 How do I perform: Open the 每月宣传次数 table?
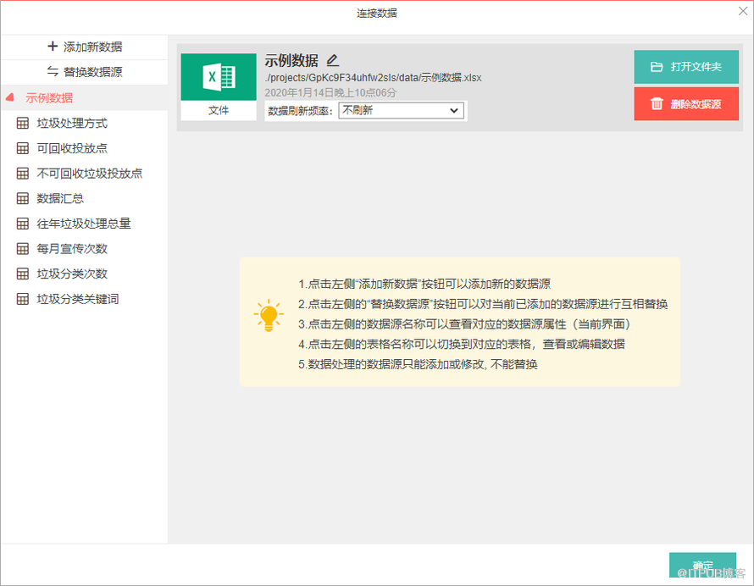(72, 249)
